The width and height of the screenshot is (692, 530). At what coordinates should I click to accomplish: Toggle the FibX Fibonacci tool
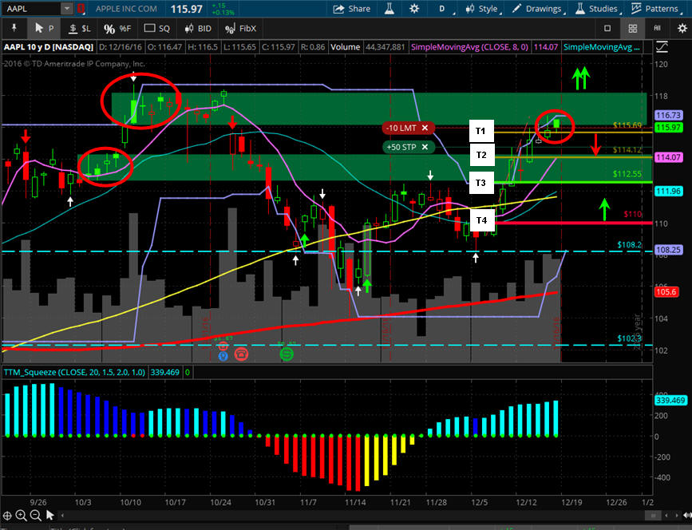click(241, 28)
